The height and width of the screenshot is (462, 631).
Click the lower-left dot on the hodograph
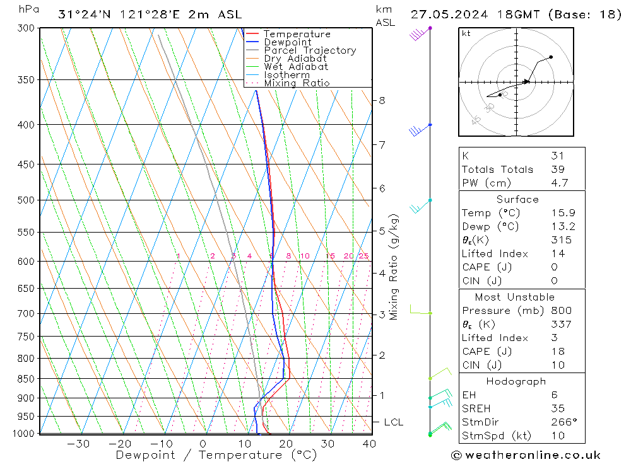tap(500, 95)
